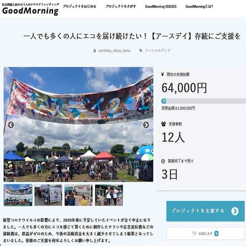Click the next image arrow on the slideshow
This screenshot has width=246, height=246.
pyautogui.click(x=146, y=125)
